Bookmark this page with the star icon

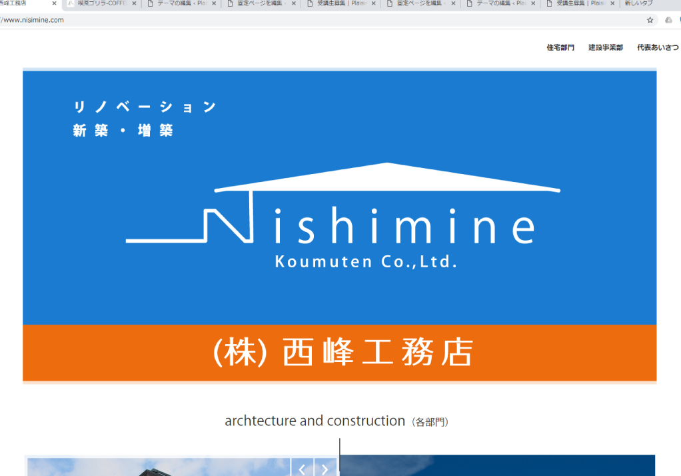(650, 20)
